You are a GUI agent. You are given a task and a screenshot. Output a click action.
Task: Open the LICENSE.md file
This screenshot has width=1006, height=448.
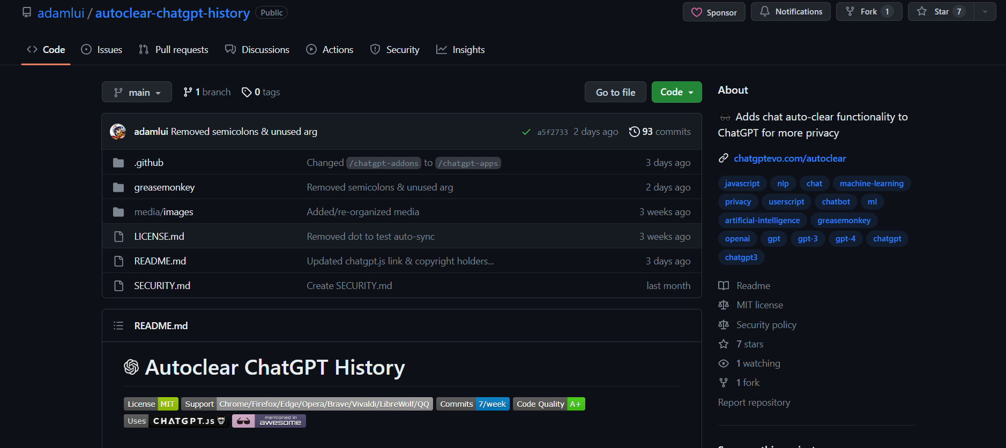coord(159,237)
